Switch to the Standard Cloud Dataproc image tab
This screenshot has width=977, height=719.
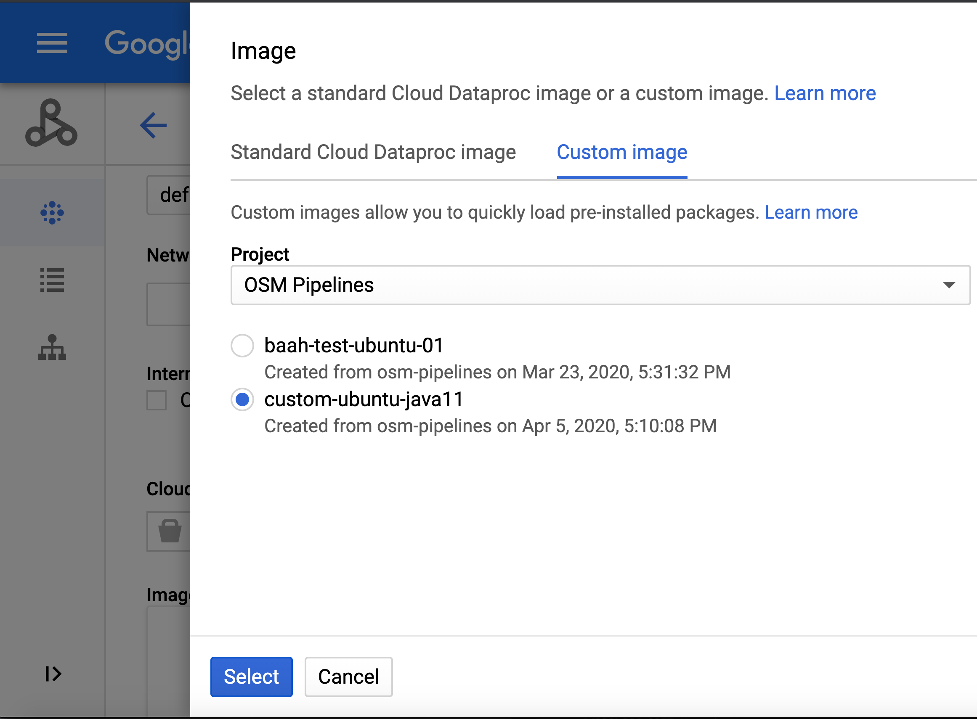(373, 152)
